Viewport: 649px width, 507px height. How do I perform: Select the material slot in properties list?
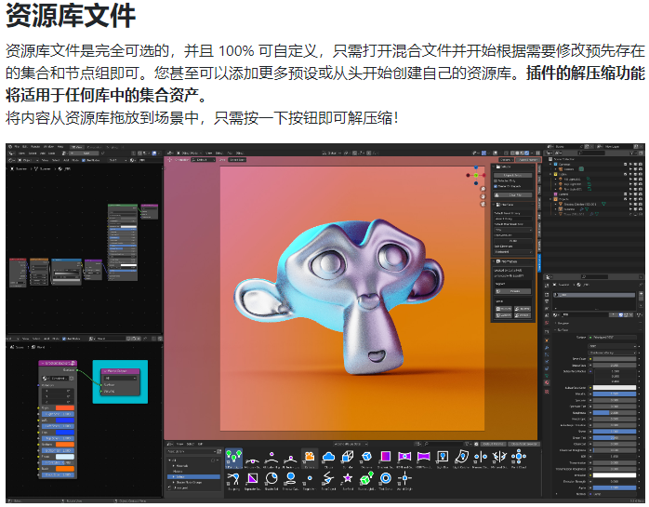[x=594, y=295]
